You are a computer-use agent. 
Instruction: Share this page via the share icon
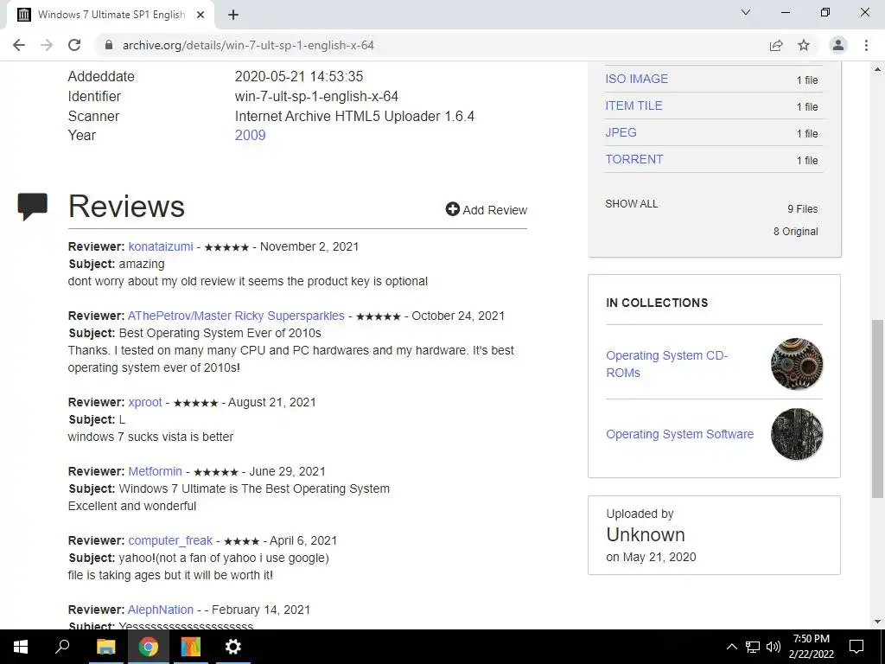pos(776,45)
